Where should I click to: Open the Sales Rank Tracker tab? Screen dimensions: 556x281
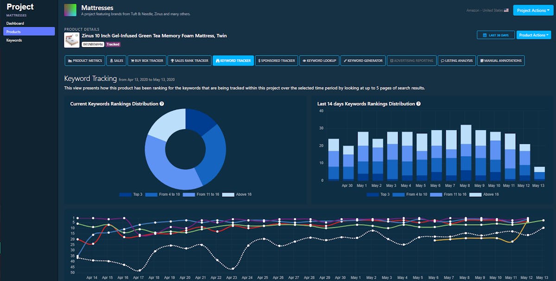coord(189,61)
